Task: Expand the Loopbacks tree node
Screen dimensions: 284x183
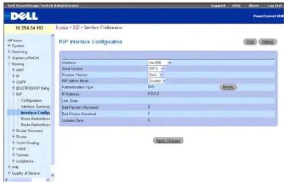Action: (13, 161)
